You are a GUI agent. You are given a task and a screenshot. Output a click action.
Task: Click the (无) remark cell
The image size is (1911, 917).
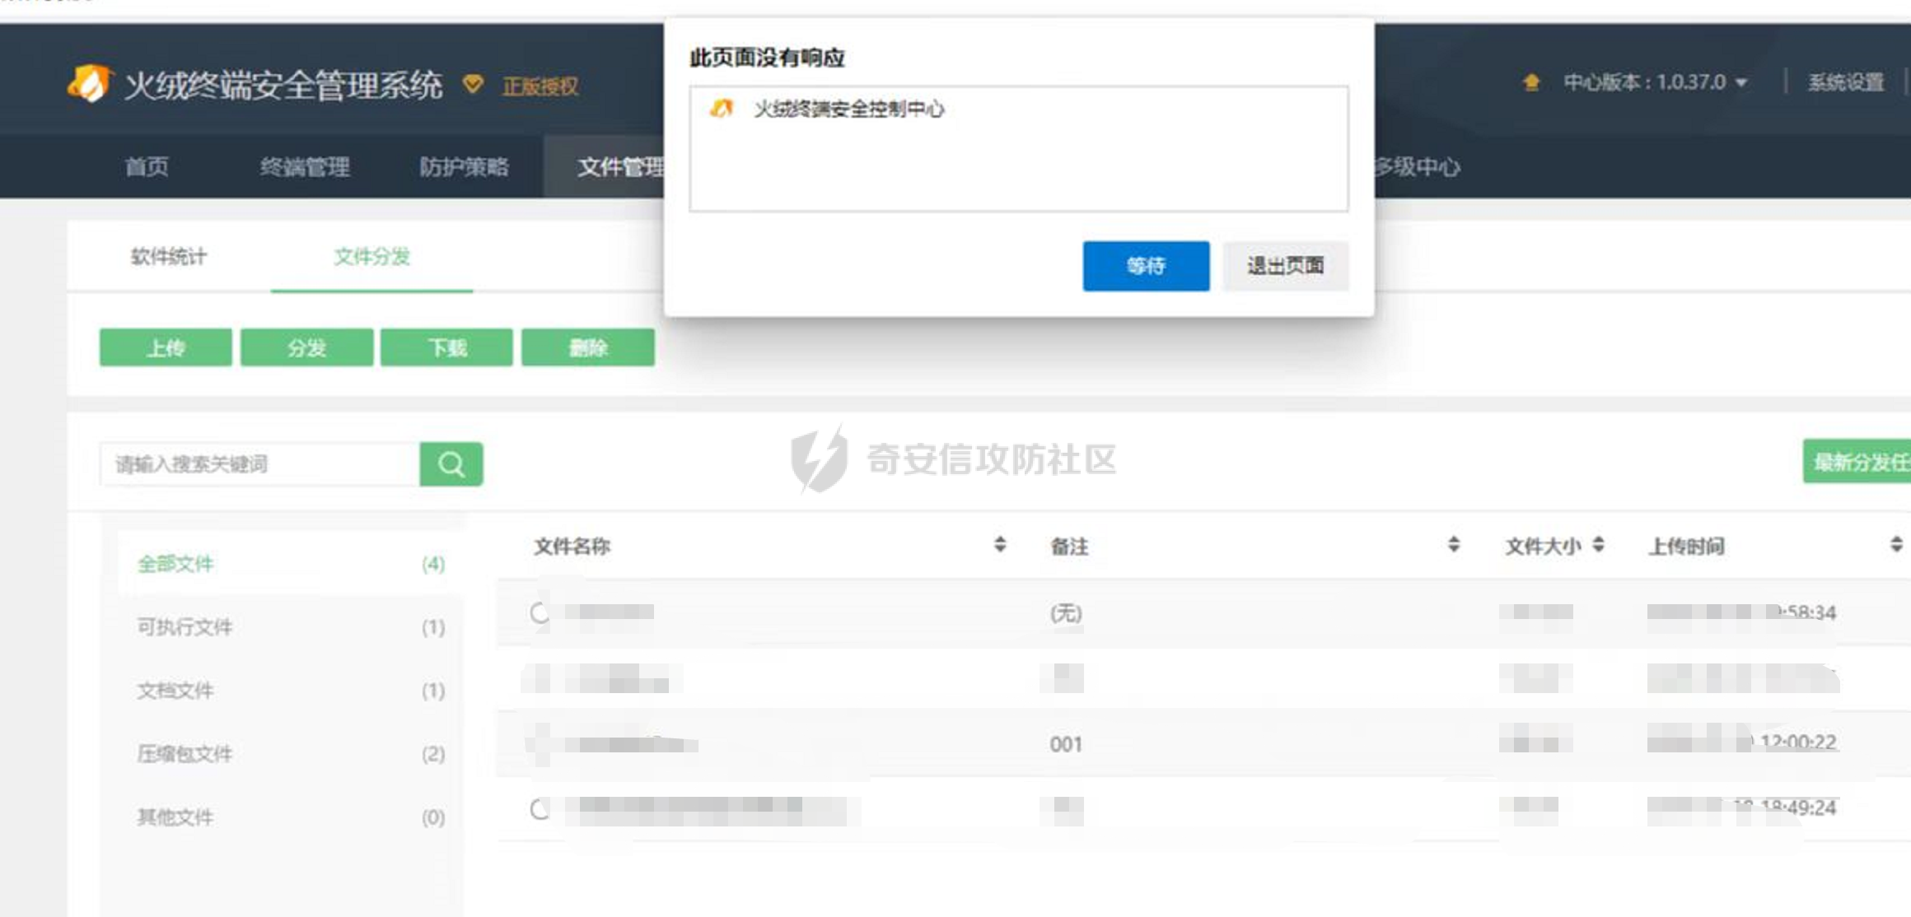1066,613
